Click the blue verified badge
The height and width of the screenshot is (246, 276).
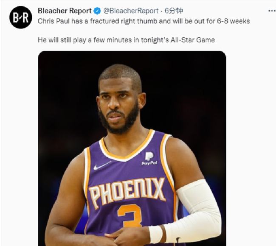(97, 11)
